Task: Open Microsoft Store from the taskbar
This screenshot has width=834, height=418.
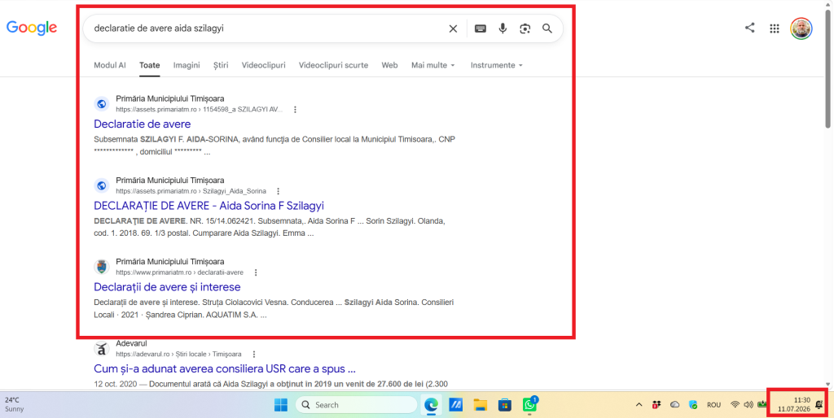Action: point(505,405)
